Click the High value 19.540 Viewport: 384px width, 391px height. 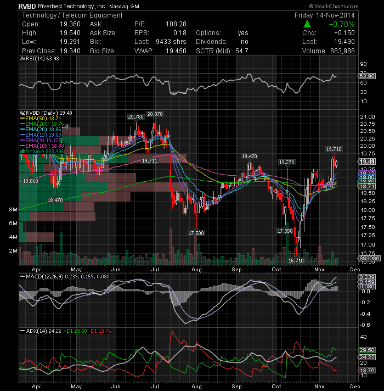tap(70, 33)
